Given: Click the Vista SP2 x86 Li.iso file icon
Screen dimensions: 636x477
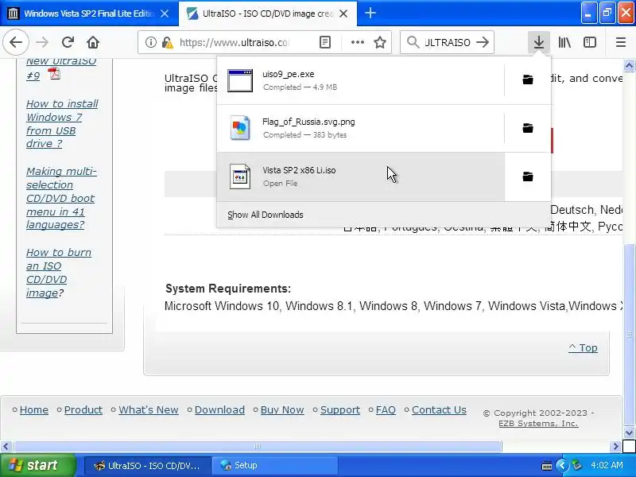Looking at the screenshot, I should click(240, 176).
